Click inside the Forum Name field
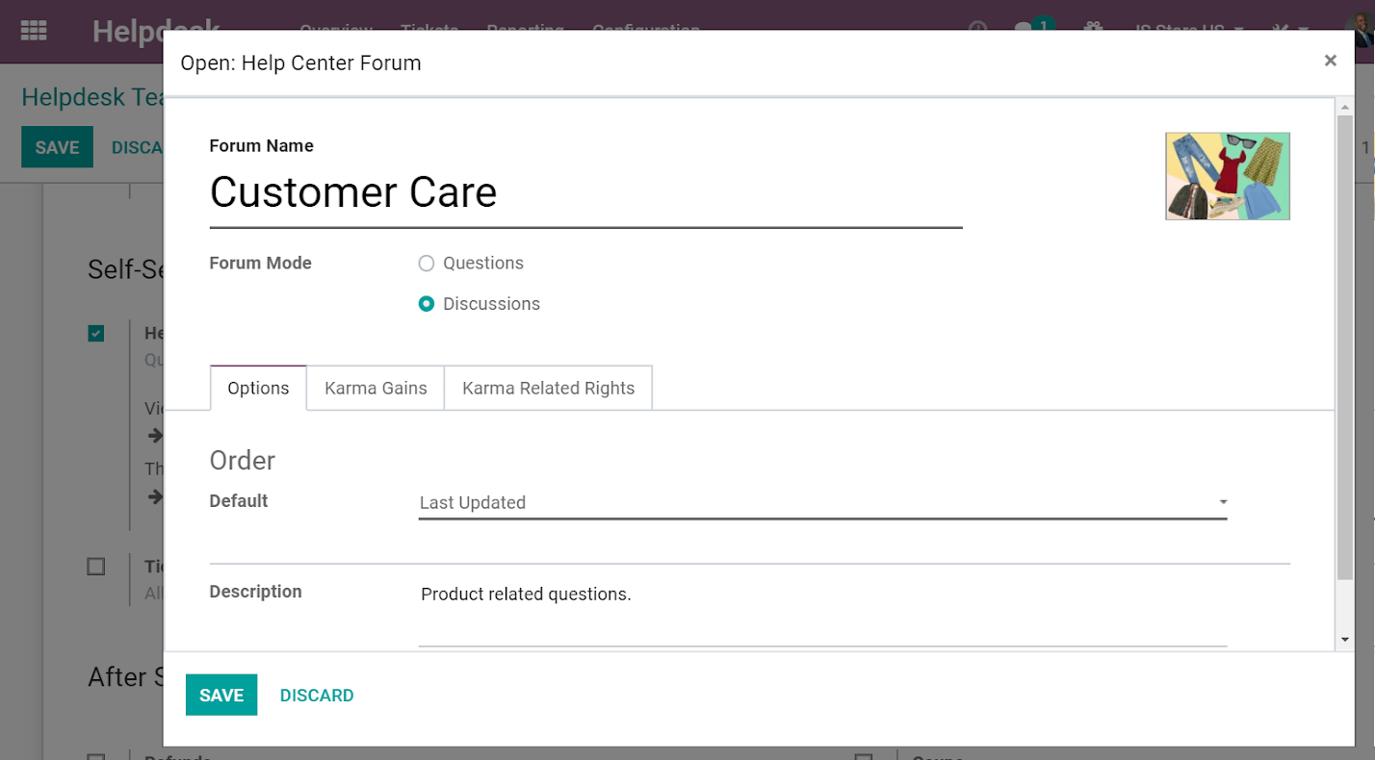 coord(578,192)
